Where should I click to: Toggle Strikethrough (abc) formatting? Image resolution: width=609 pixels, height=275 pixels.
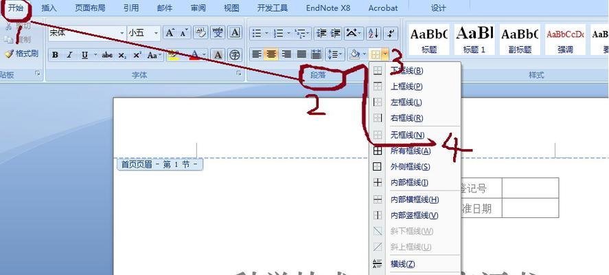[x=107, y=55]
